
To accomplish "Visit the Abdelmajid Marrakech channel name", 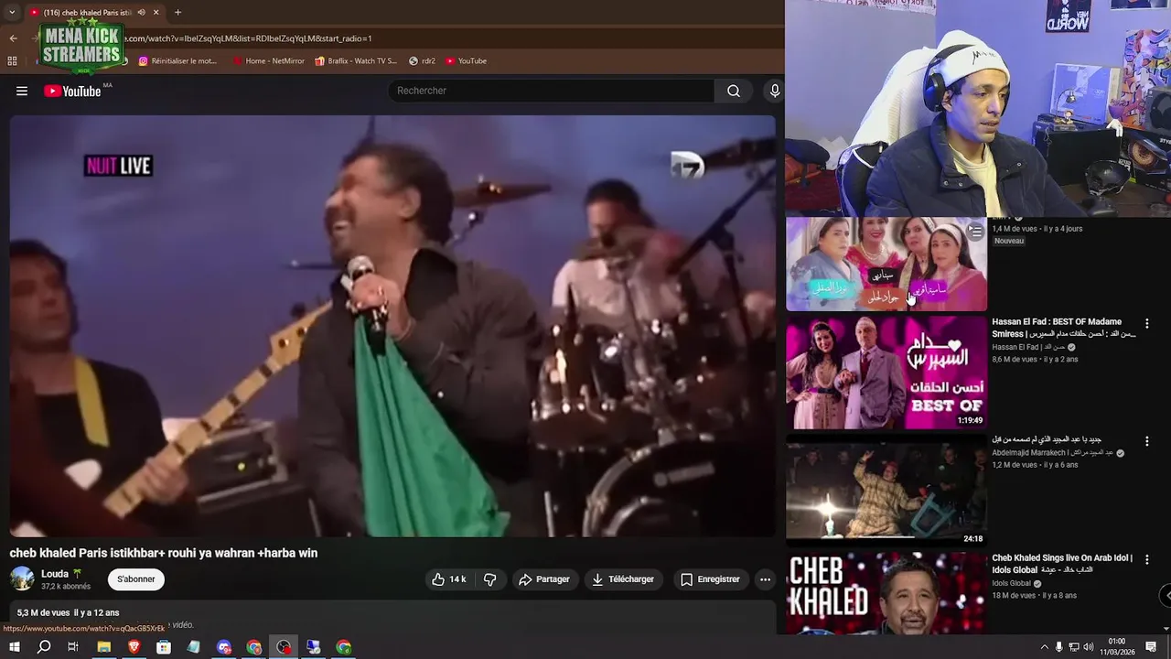I will [x=1053, y=452].
